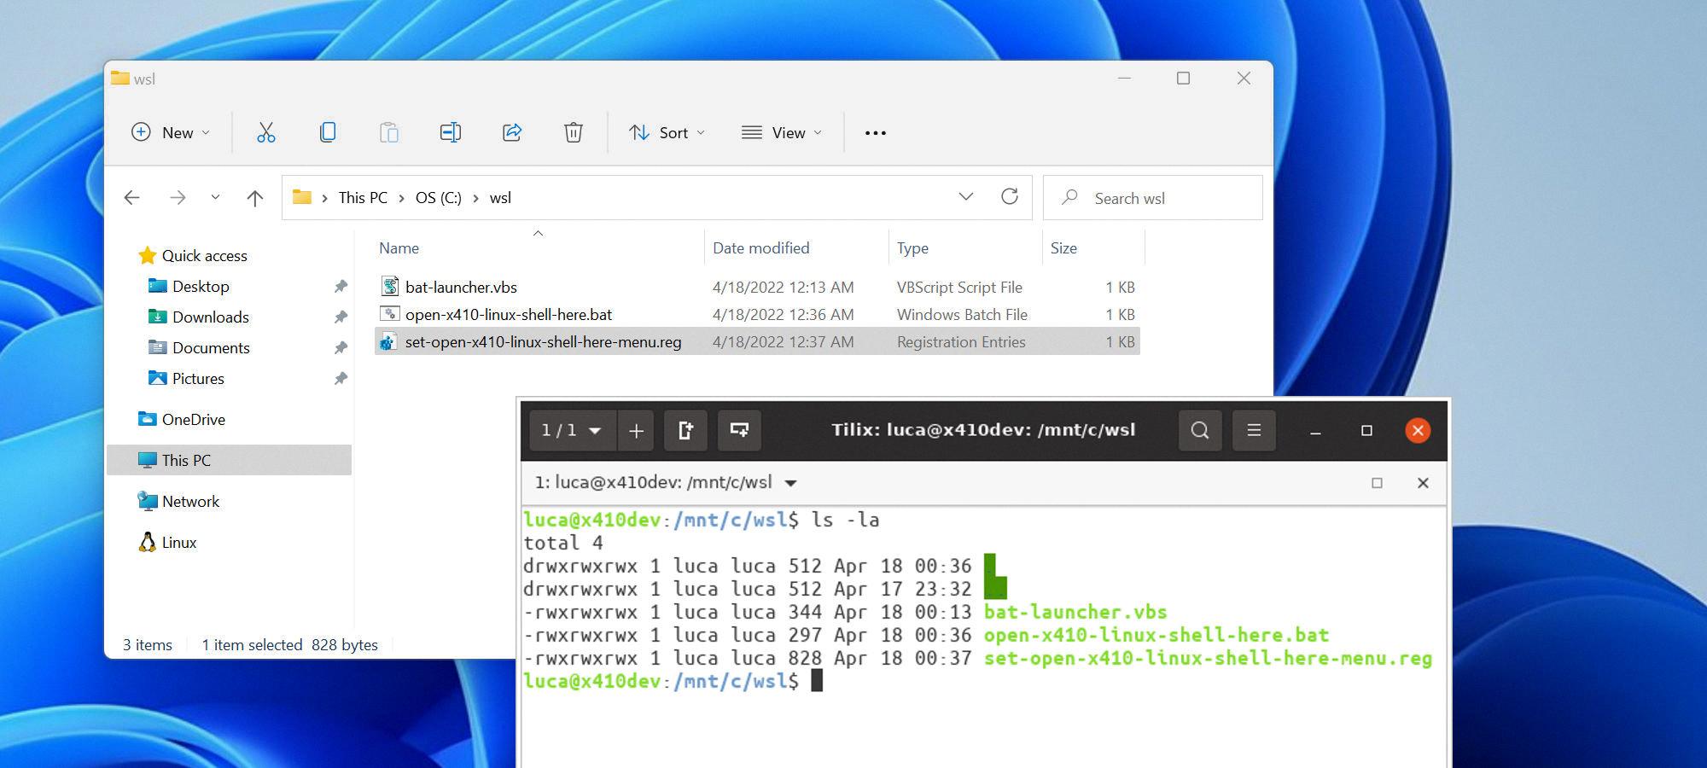Expand the address bar history chevron
This screenshot has height=768, width=1707.
[966, 197]
